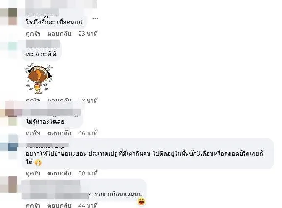This screenshot has width=282, height=208.
Task: Open the avatar of the last commenter
Action: 8,185
